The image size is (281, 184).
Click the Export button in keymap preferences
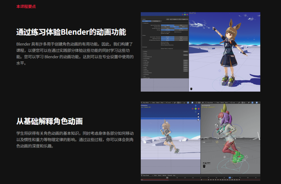pos(184,19)
